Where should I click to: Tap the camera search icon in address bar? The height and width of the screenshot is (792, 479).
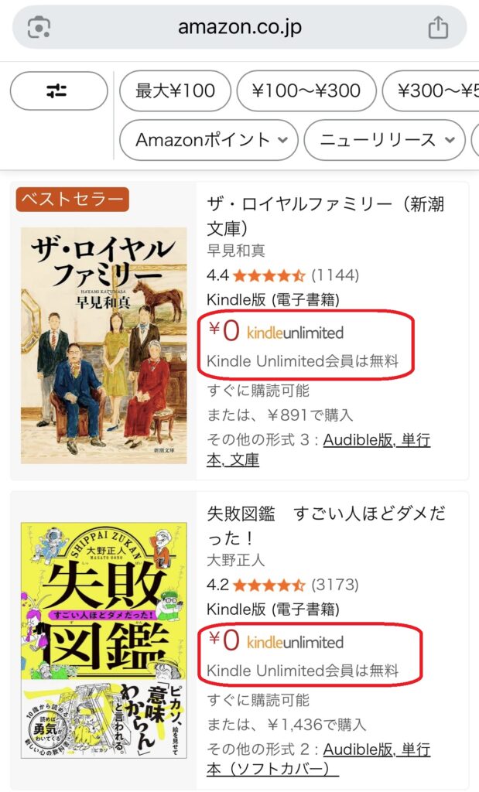tap(39, 28)
